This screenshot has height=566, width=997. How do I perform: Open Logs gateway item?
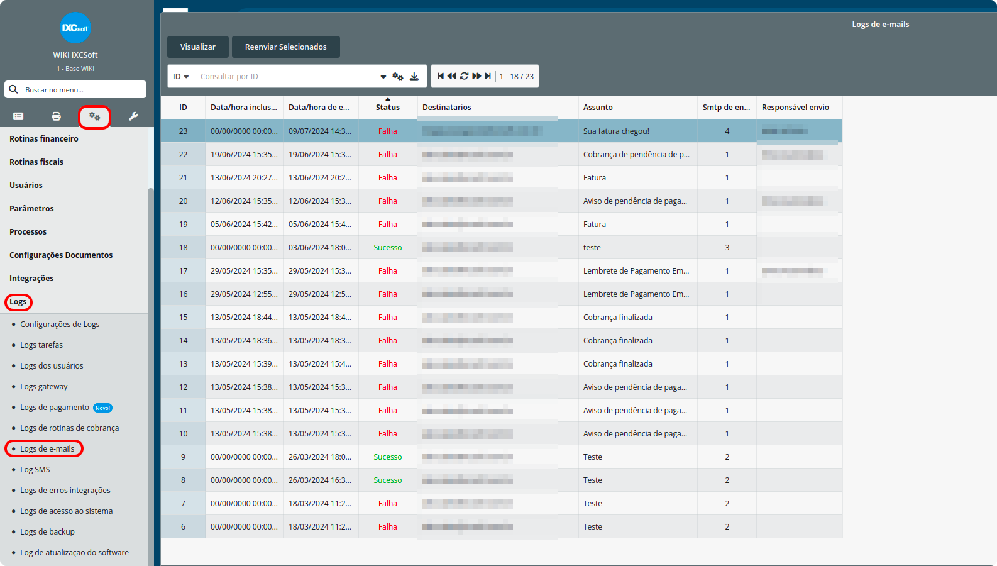[x=44, y=387]
